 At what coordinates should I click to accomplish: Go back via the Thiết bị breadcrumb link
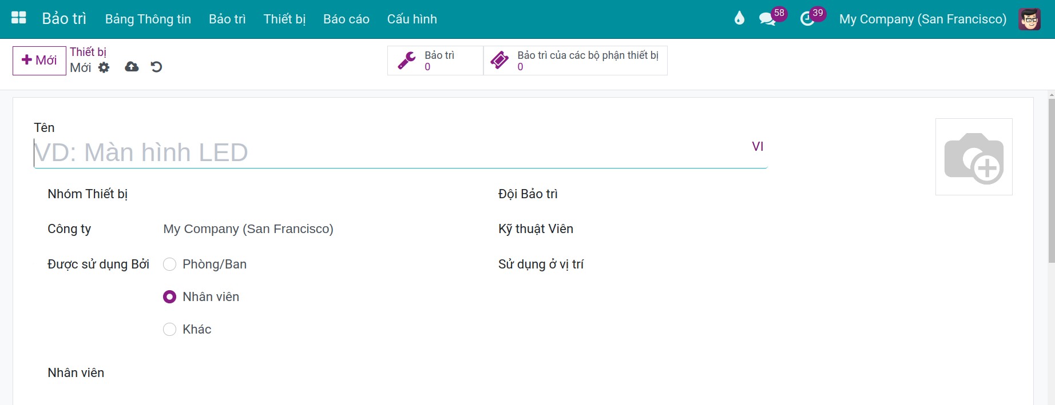(x=88, y=52)
